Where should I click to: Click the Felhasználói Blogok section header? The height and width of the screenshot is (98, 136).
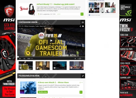(51, 76)
